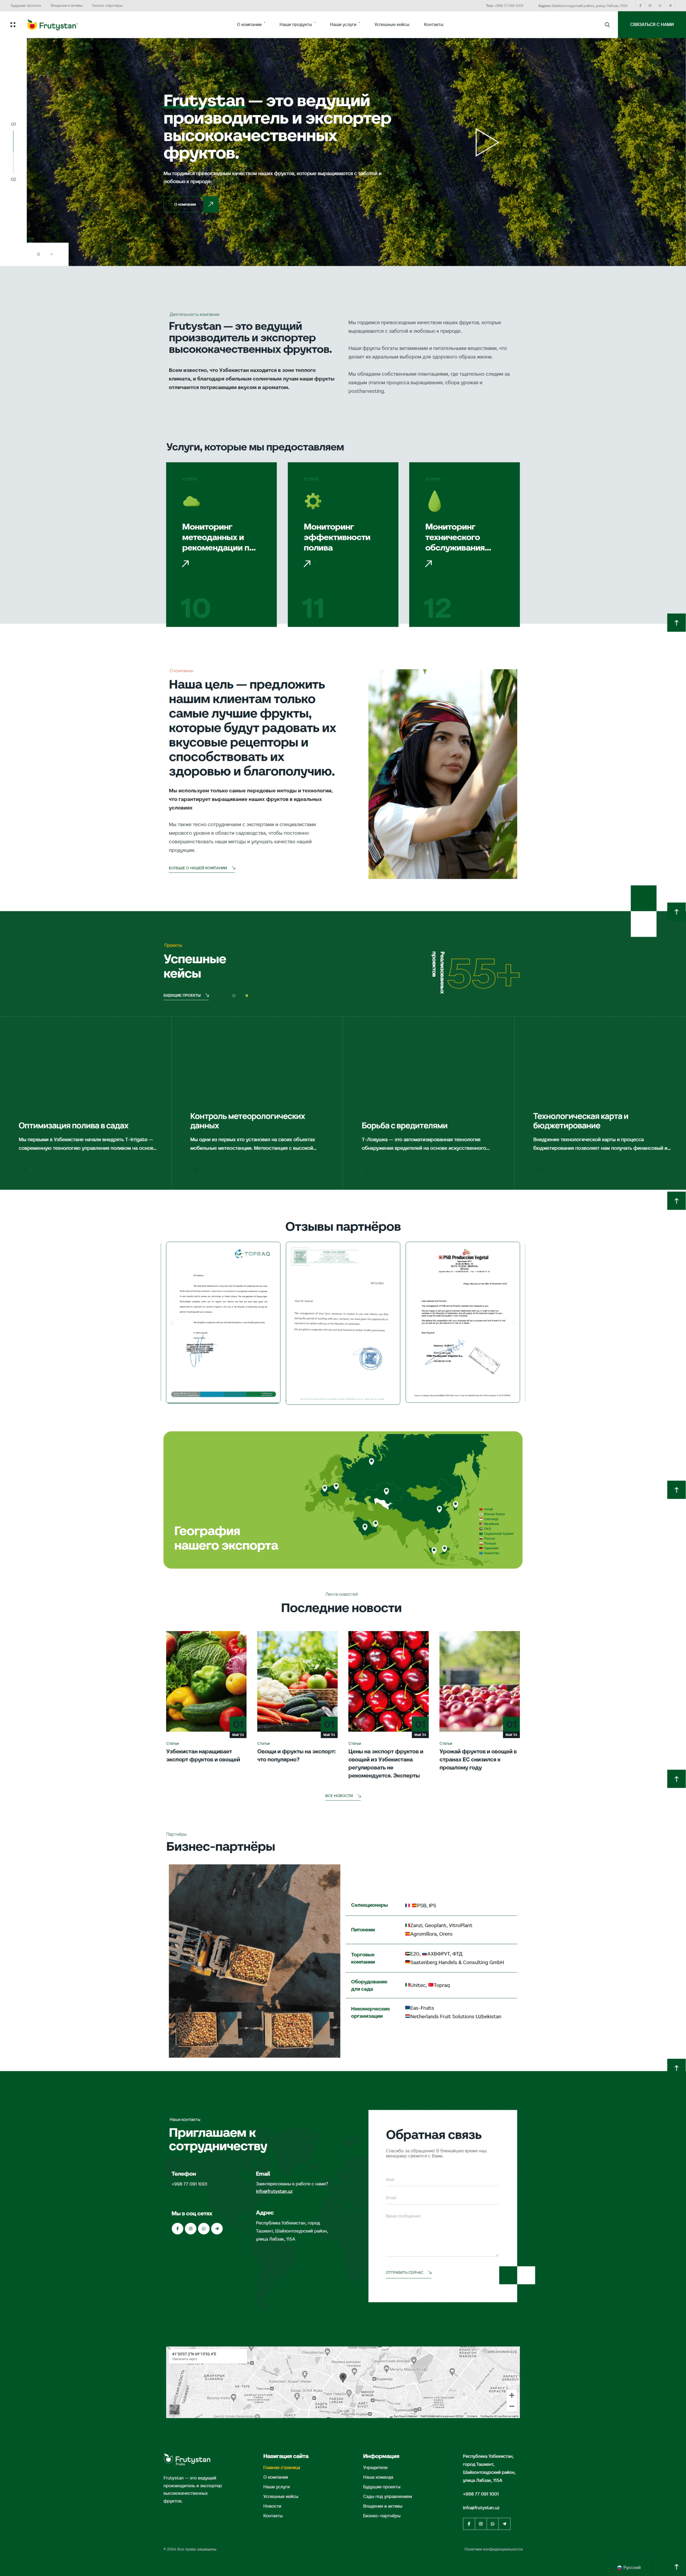Click Будущие проекты in the top bar
This screenshot has height=2576, width=686.
click(26, 5)
